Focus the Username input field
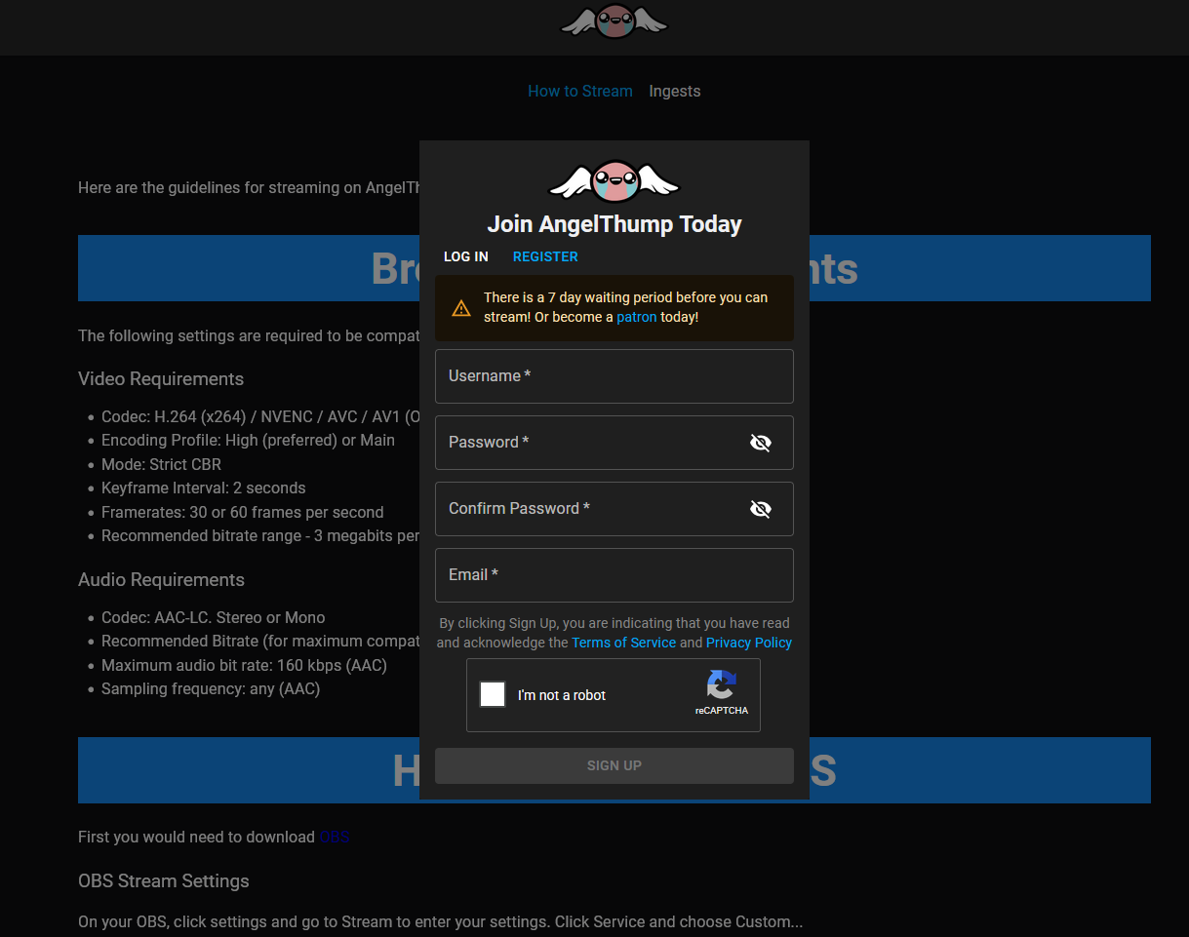Viewport: 1189px width, 937px height. (614, 376)
